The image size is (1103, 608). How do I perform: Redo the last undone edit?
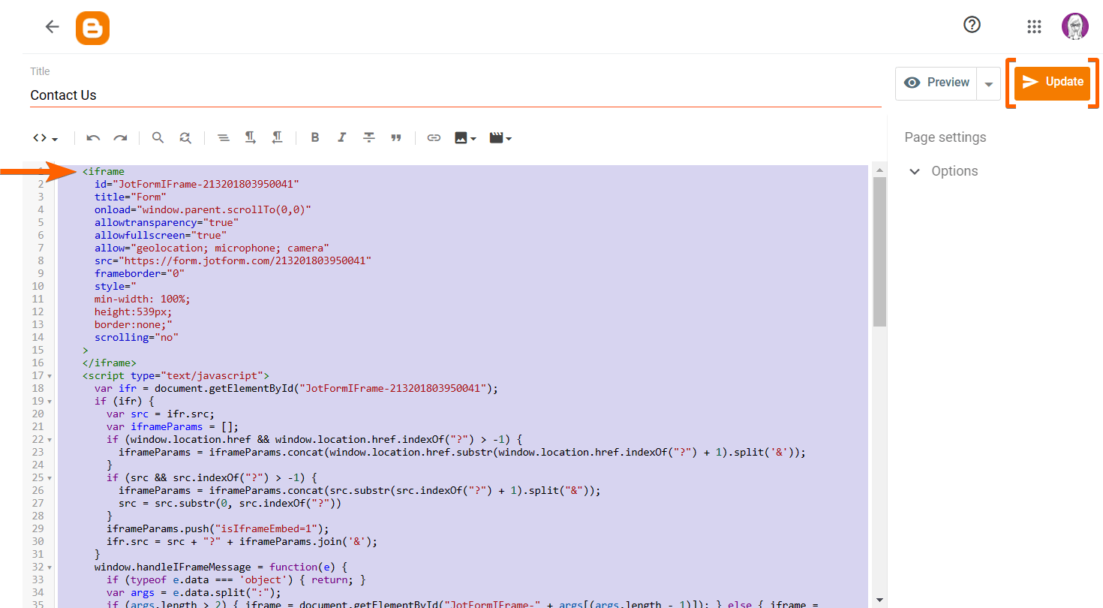coord(120,138)
